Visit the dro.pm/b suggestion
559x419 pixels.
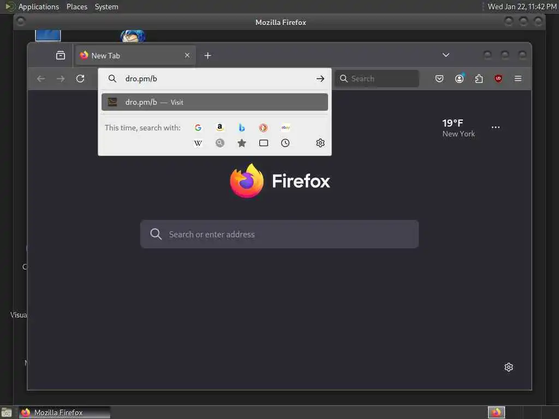point(215,102)
